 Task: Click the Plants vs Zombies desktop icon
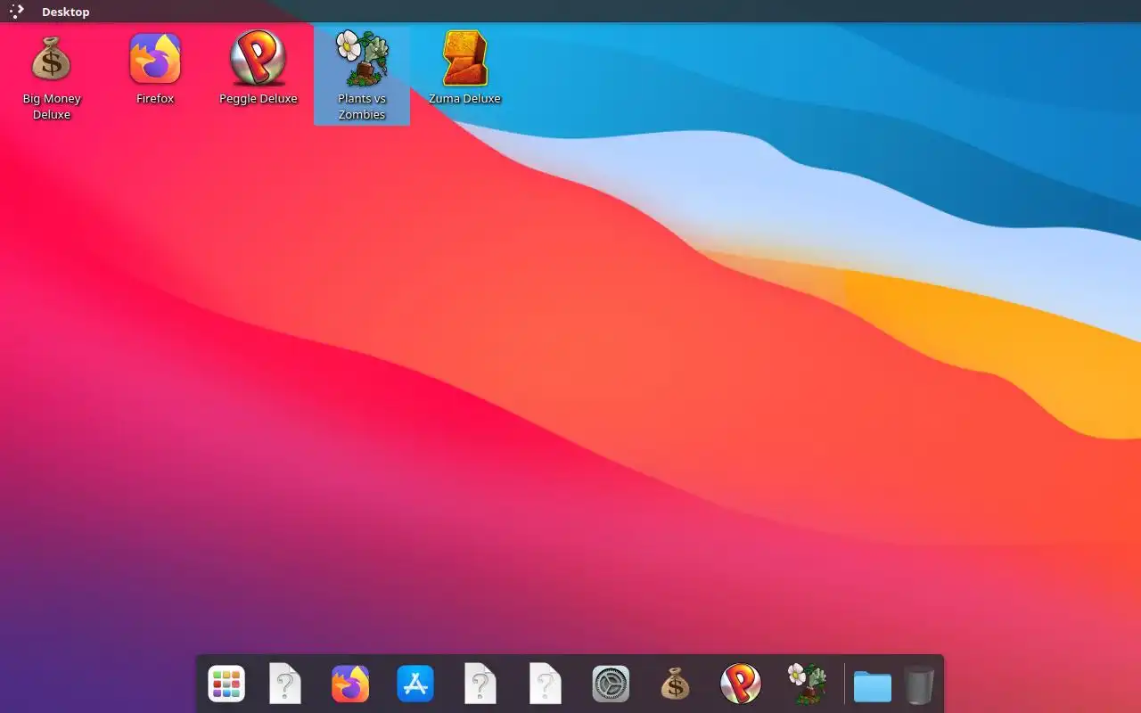(x=362, y=77)
